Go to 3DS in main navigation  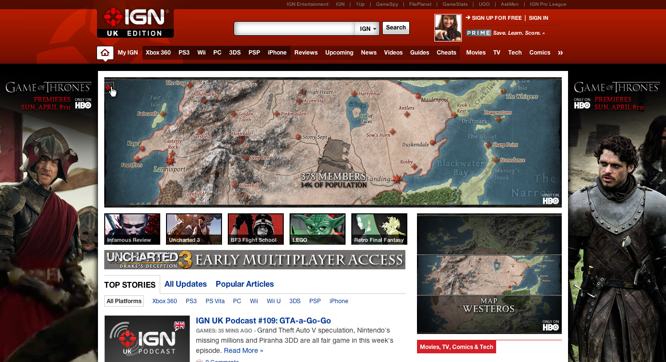(x=235, y=53)
